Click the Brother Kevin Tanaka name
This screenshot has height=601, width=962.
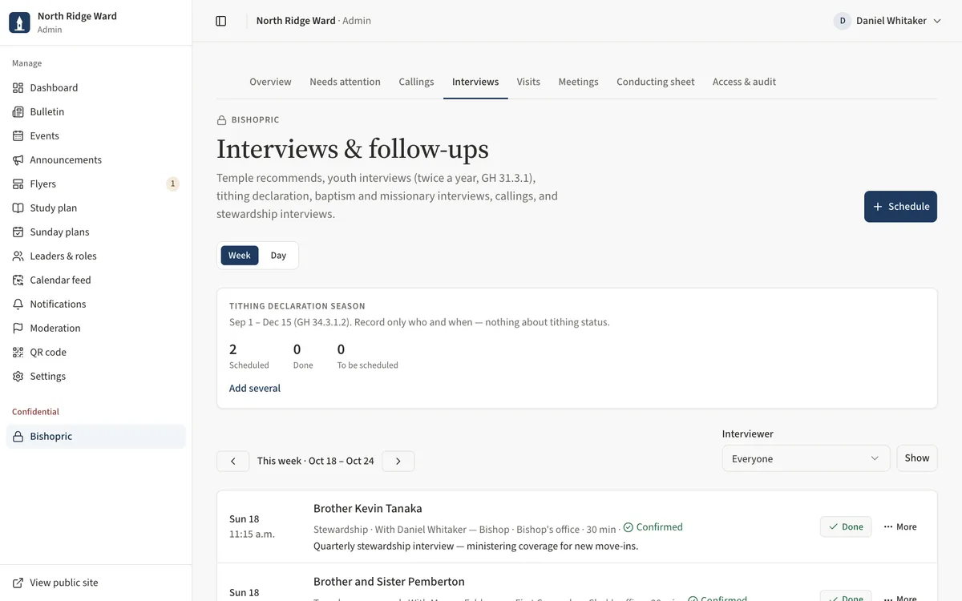tap(368, 508)
